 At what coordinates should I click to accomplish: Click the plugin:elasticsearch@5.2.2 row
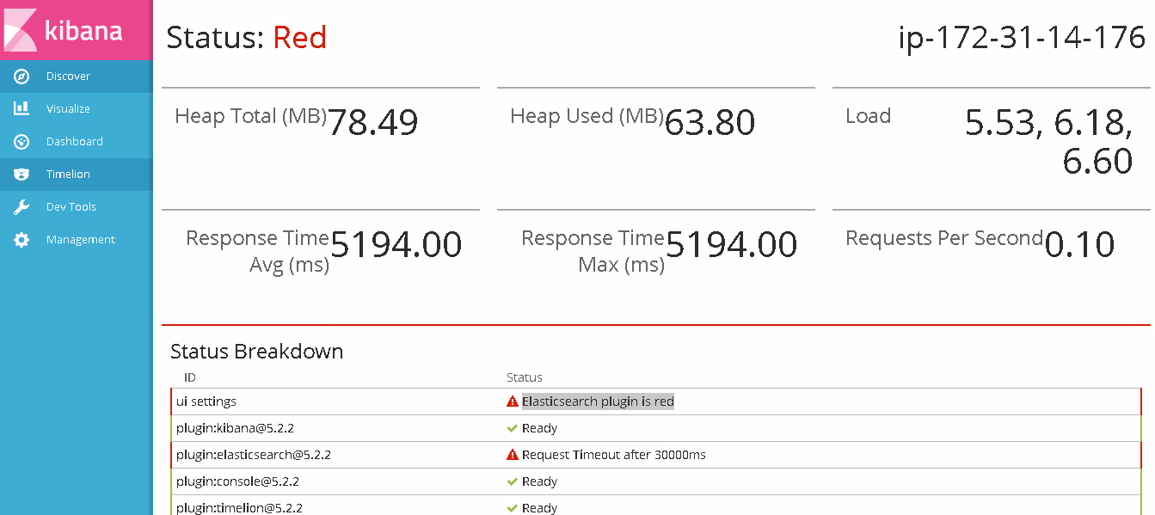[254, 455]
